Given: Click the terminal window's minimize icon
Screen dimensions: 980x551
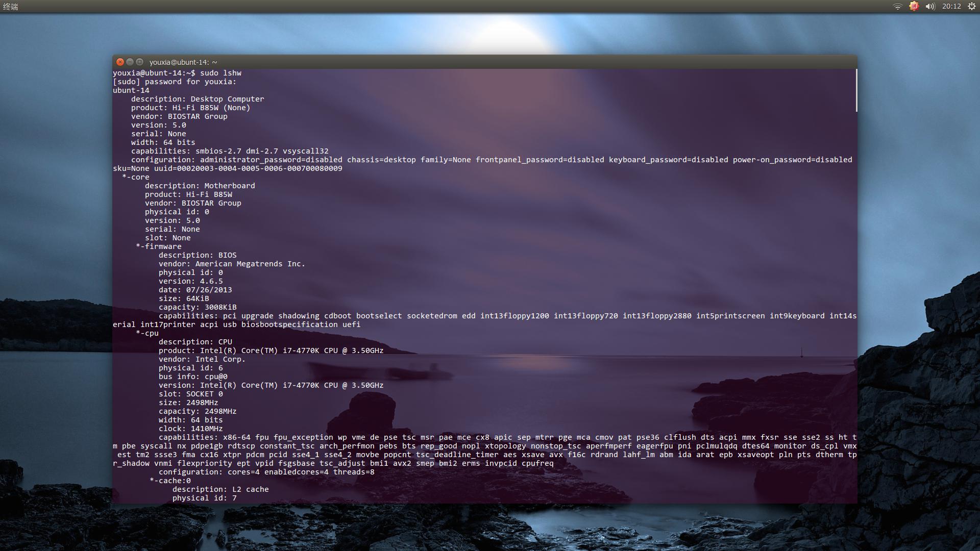Looking at the screenshot, I should click(x=129, y=62).
